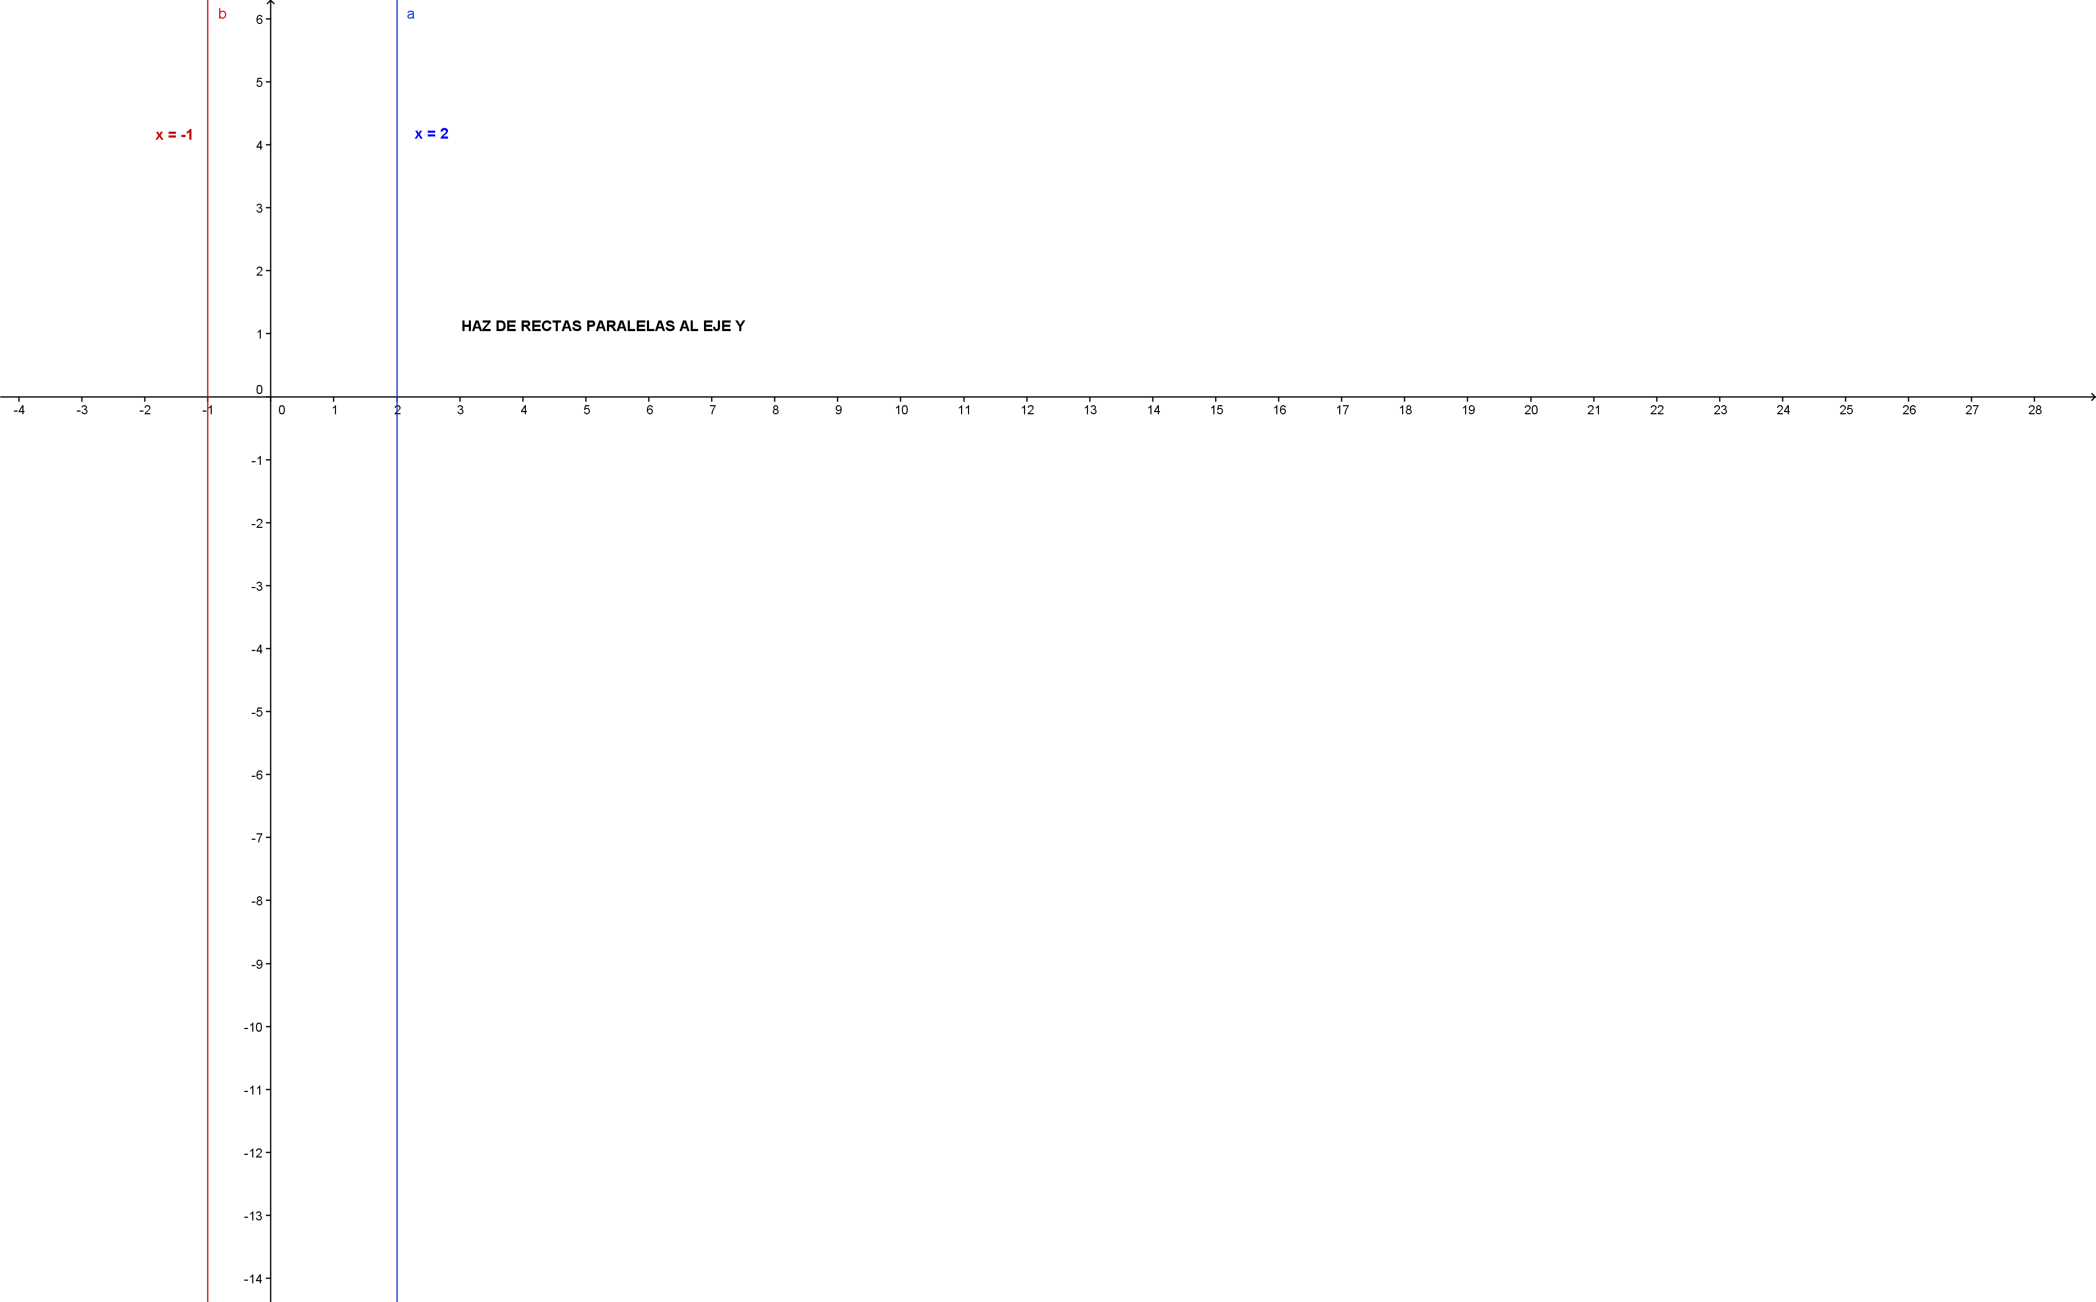This screenshot has width=2096, height=1302.
Task: Click the y-axis arrowhead at the top
Action: coord(270,3)
